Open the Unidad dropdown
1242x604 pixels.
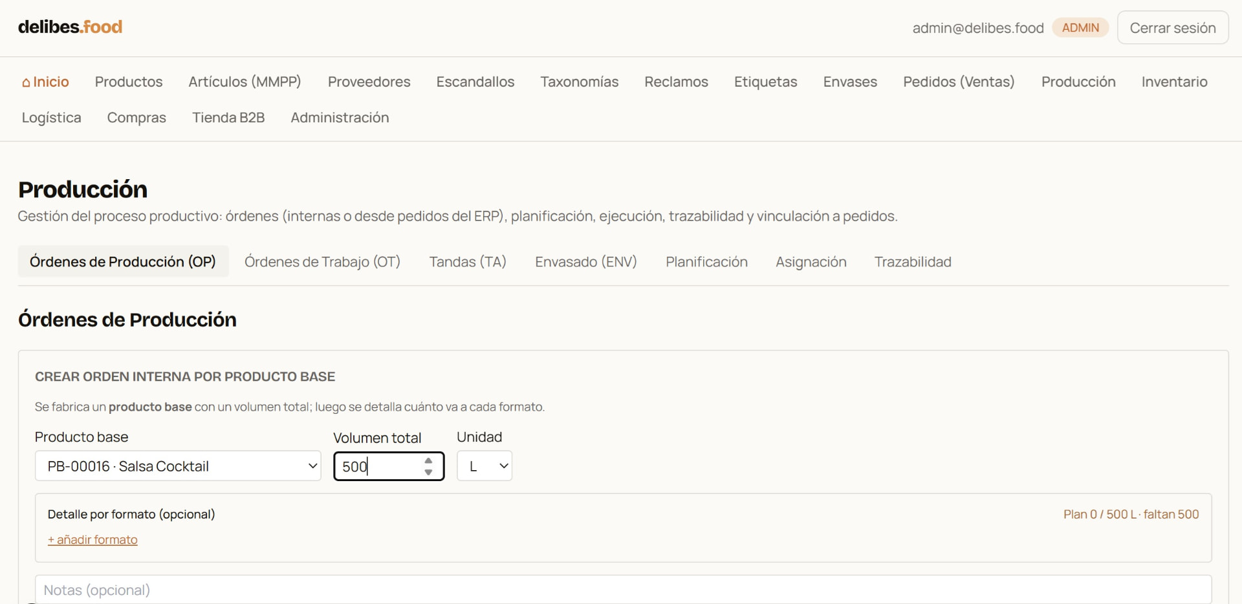(x=485, y=466)
